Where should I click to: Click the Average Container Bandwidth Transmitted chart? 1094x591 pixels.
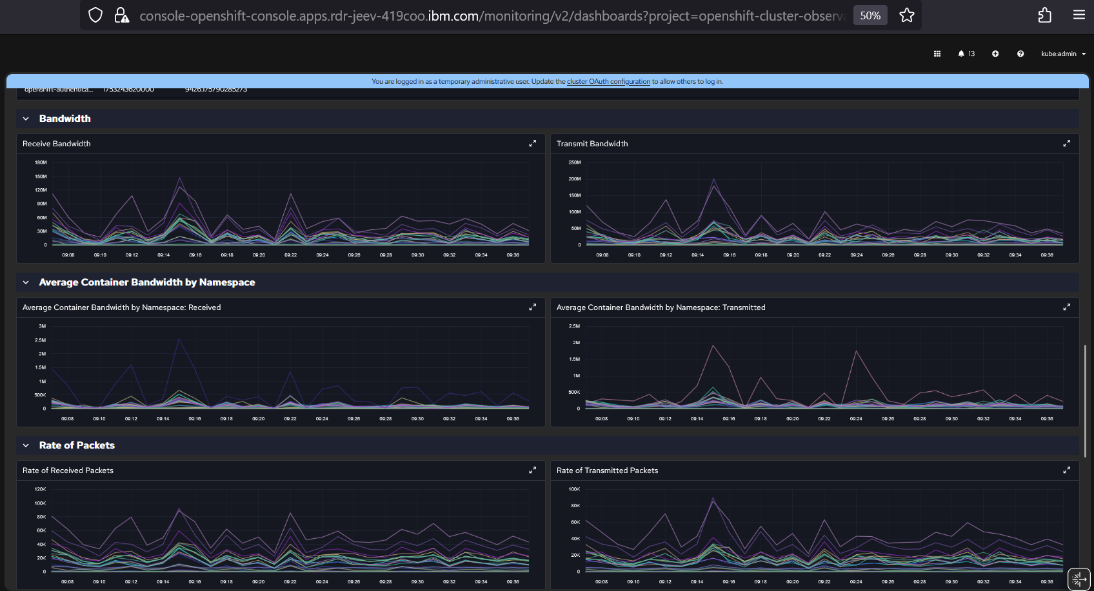pyautogui.click(x=824, y=367)
